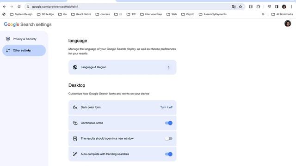Open the Web bookmarks folder
Image resolution: width=296 pixels, height=166 pixels.
[x=172, y=14]
